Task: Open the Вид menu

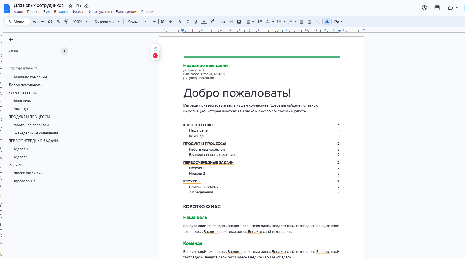Action: (47, 12)
